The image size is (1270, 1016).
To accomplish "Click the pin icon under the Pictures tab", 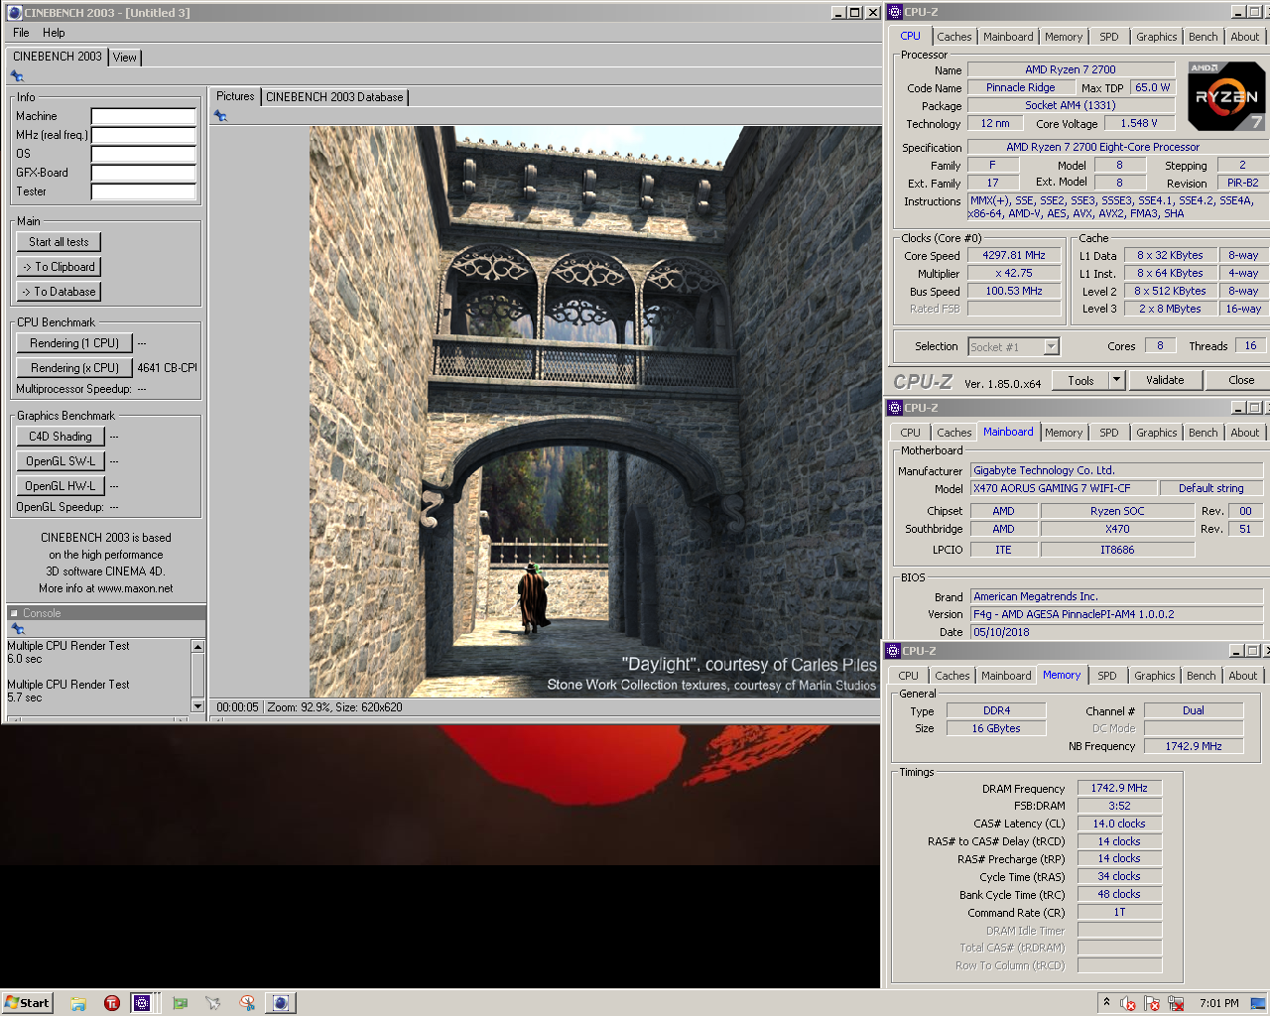I will click(x=220, y=116).
